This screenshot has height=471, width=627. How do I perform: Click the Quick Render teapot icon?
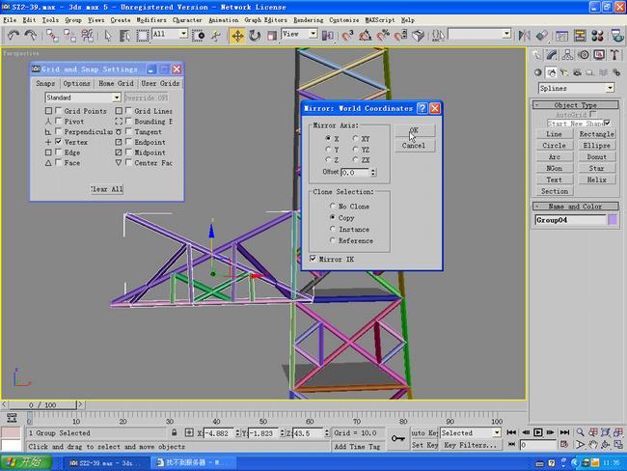tap(617, 36)
